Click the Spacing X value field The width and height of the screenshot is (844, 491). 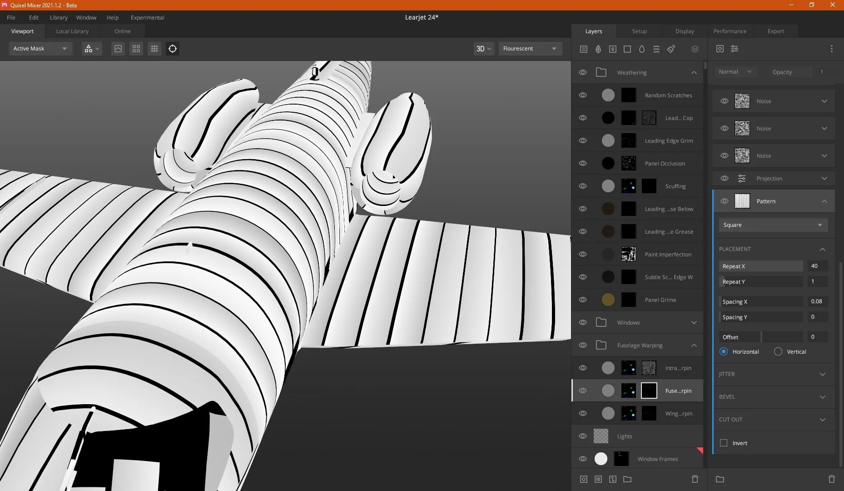pos(817,301)
